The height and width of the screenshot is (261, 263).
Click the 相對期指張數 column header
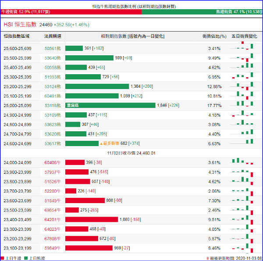click(132, 36)
